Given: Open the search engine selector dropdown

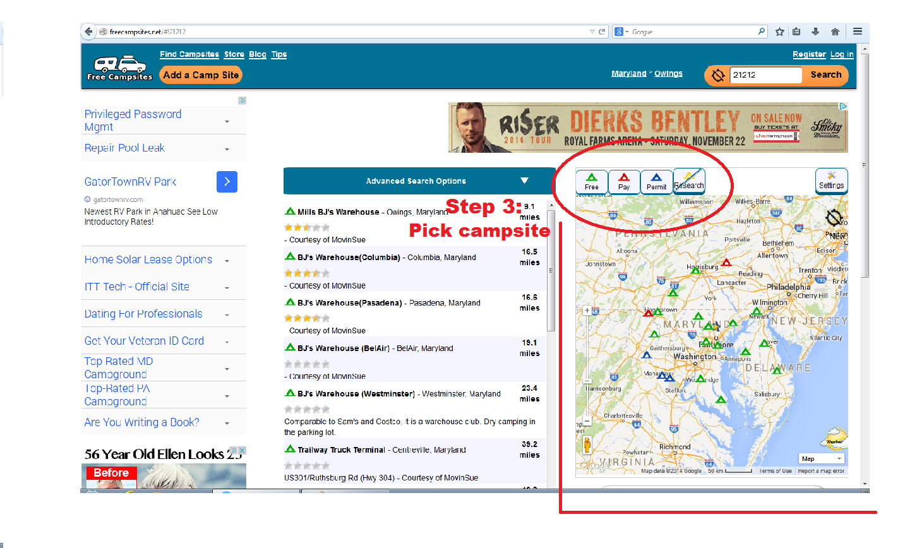Looking at the screenshot, I should point(622,32).
